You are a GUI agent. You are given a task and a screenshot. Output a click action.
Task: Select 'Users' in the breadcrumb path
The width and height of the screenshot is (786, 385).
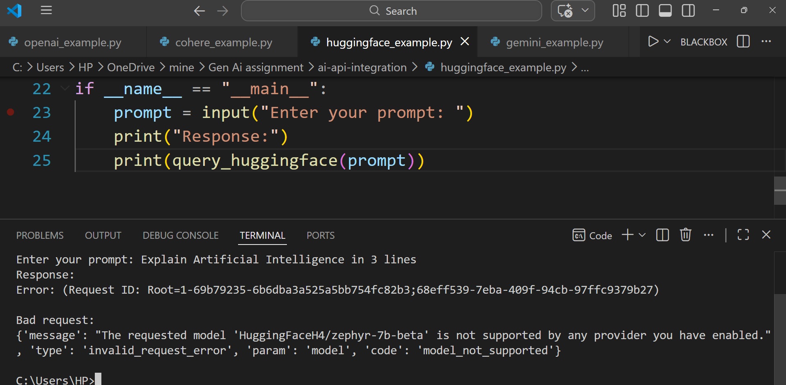[50, 67]
